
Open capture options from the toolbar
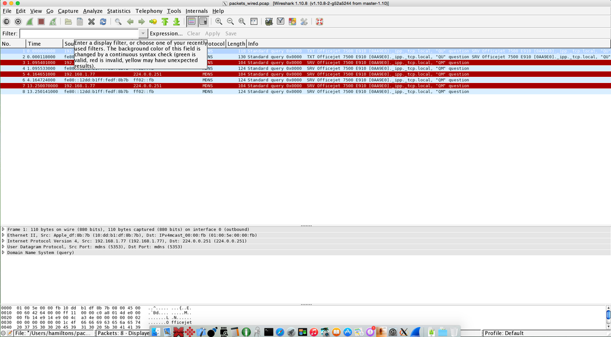point(18,22)
